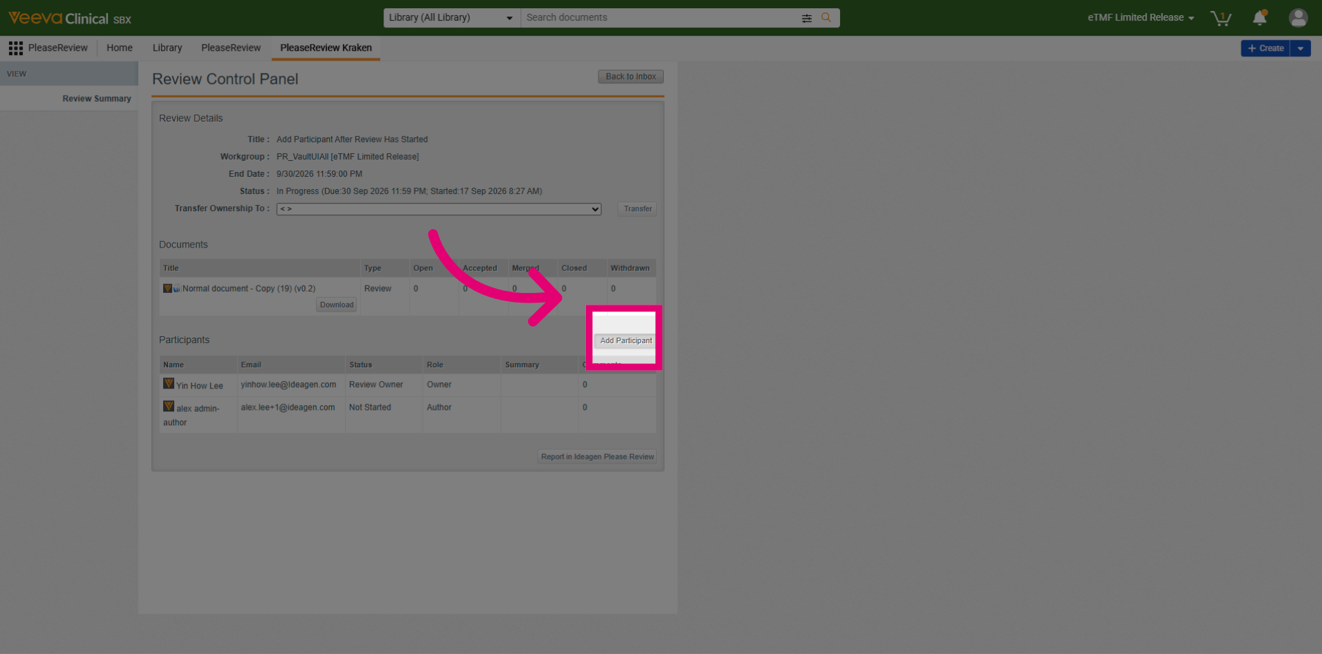1322x654 pixels.
Task: Click the Withdrawn column header
Action: pos(630,268)
